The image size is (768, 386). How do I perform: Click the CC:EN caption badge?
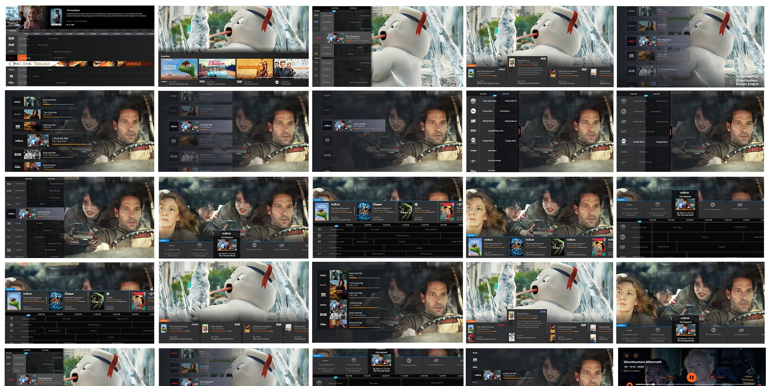point(641,367)
